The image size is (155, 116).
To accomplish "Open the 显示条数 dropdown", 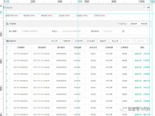I will click(128, 41).
